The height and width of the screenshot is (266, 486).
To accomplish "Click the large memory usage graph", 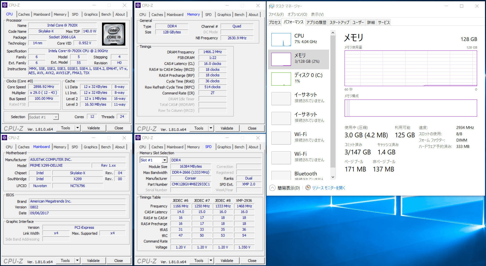I will [411, 68].
